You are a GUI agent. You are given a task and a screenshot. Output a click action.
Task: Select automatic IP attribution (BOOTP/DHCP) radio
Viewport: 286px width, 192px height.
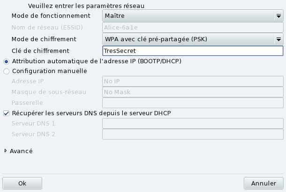[x=6, y=61]
